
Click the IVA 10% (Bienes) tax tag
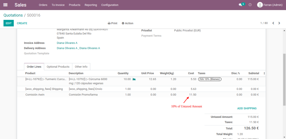pos(210,79)
